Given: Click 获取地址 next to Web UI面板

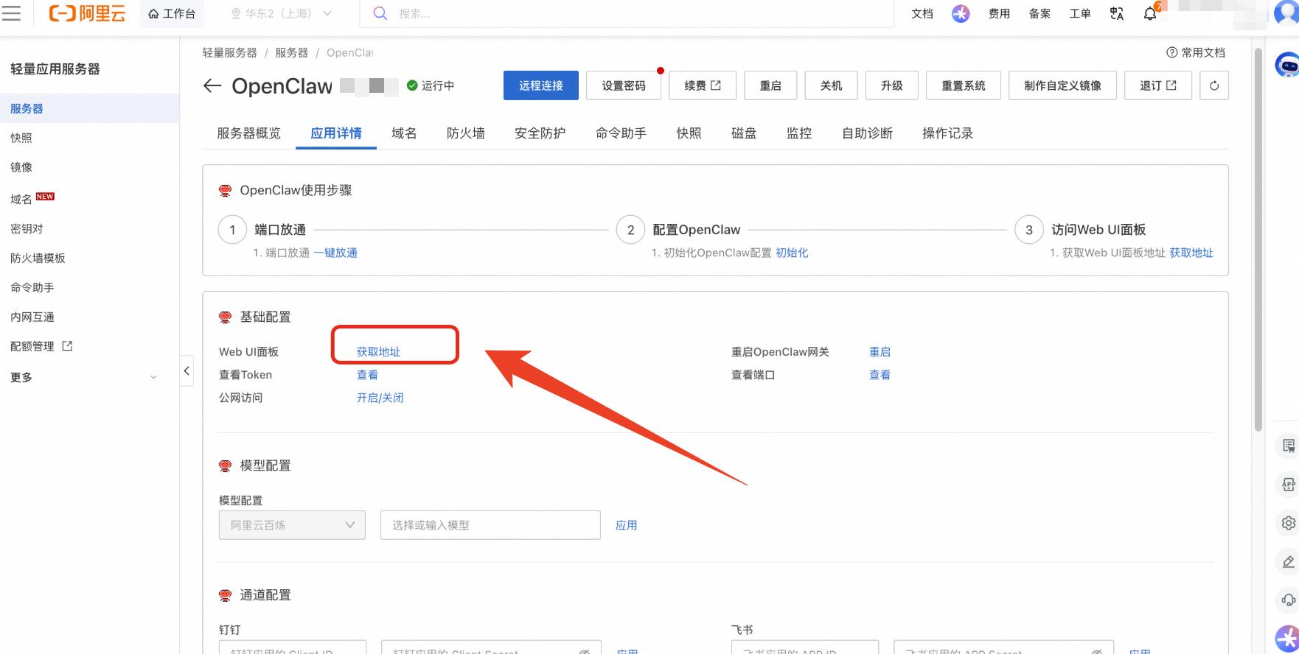Looking at the screenshot, I should click(x=379, y=352).
